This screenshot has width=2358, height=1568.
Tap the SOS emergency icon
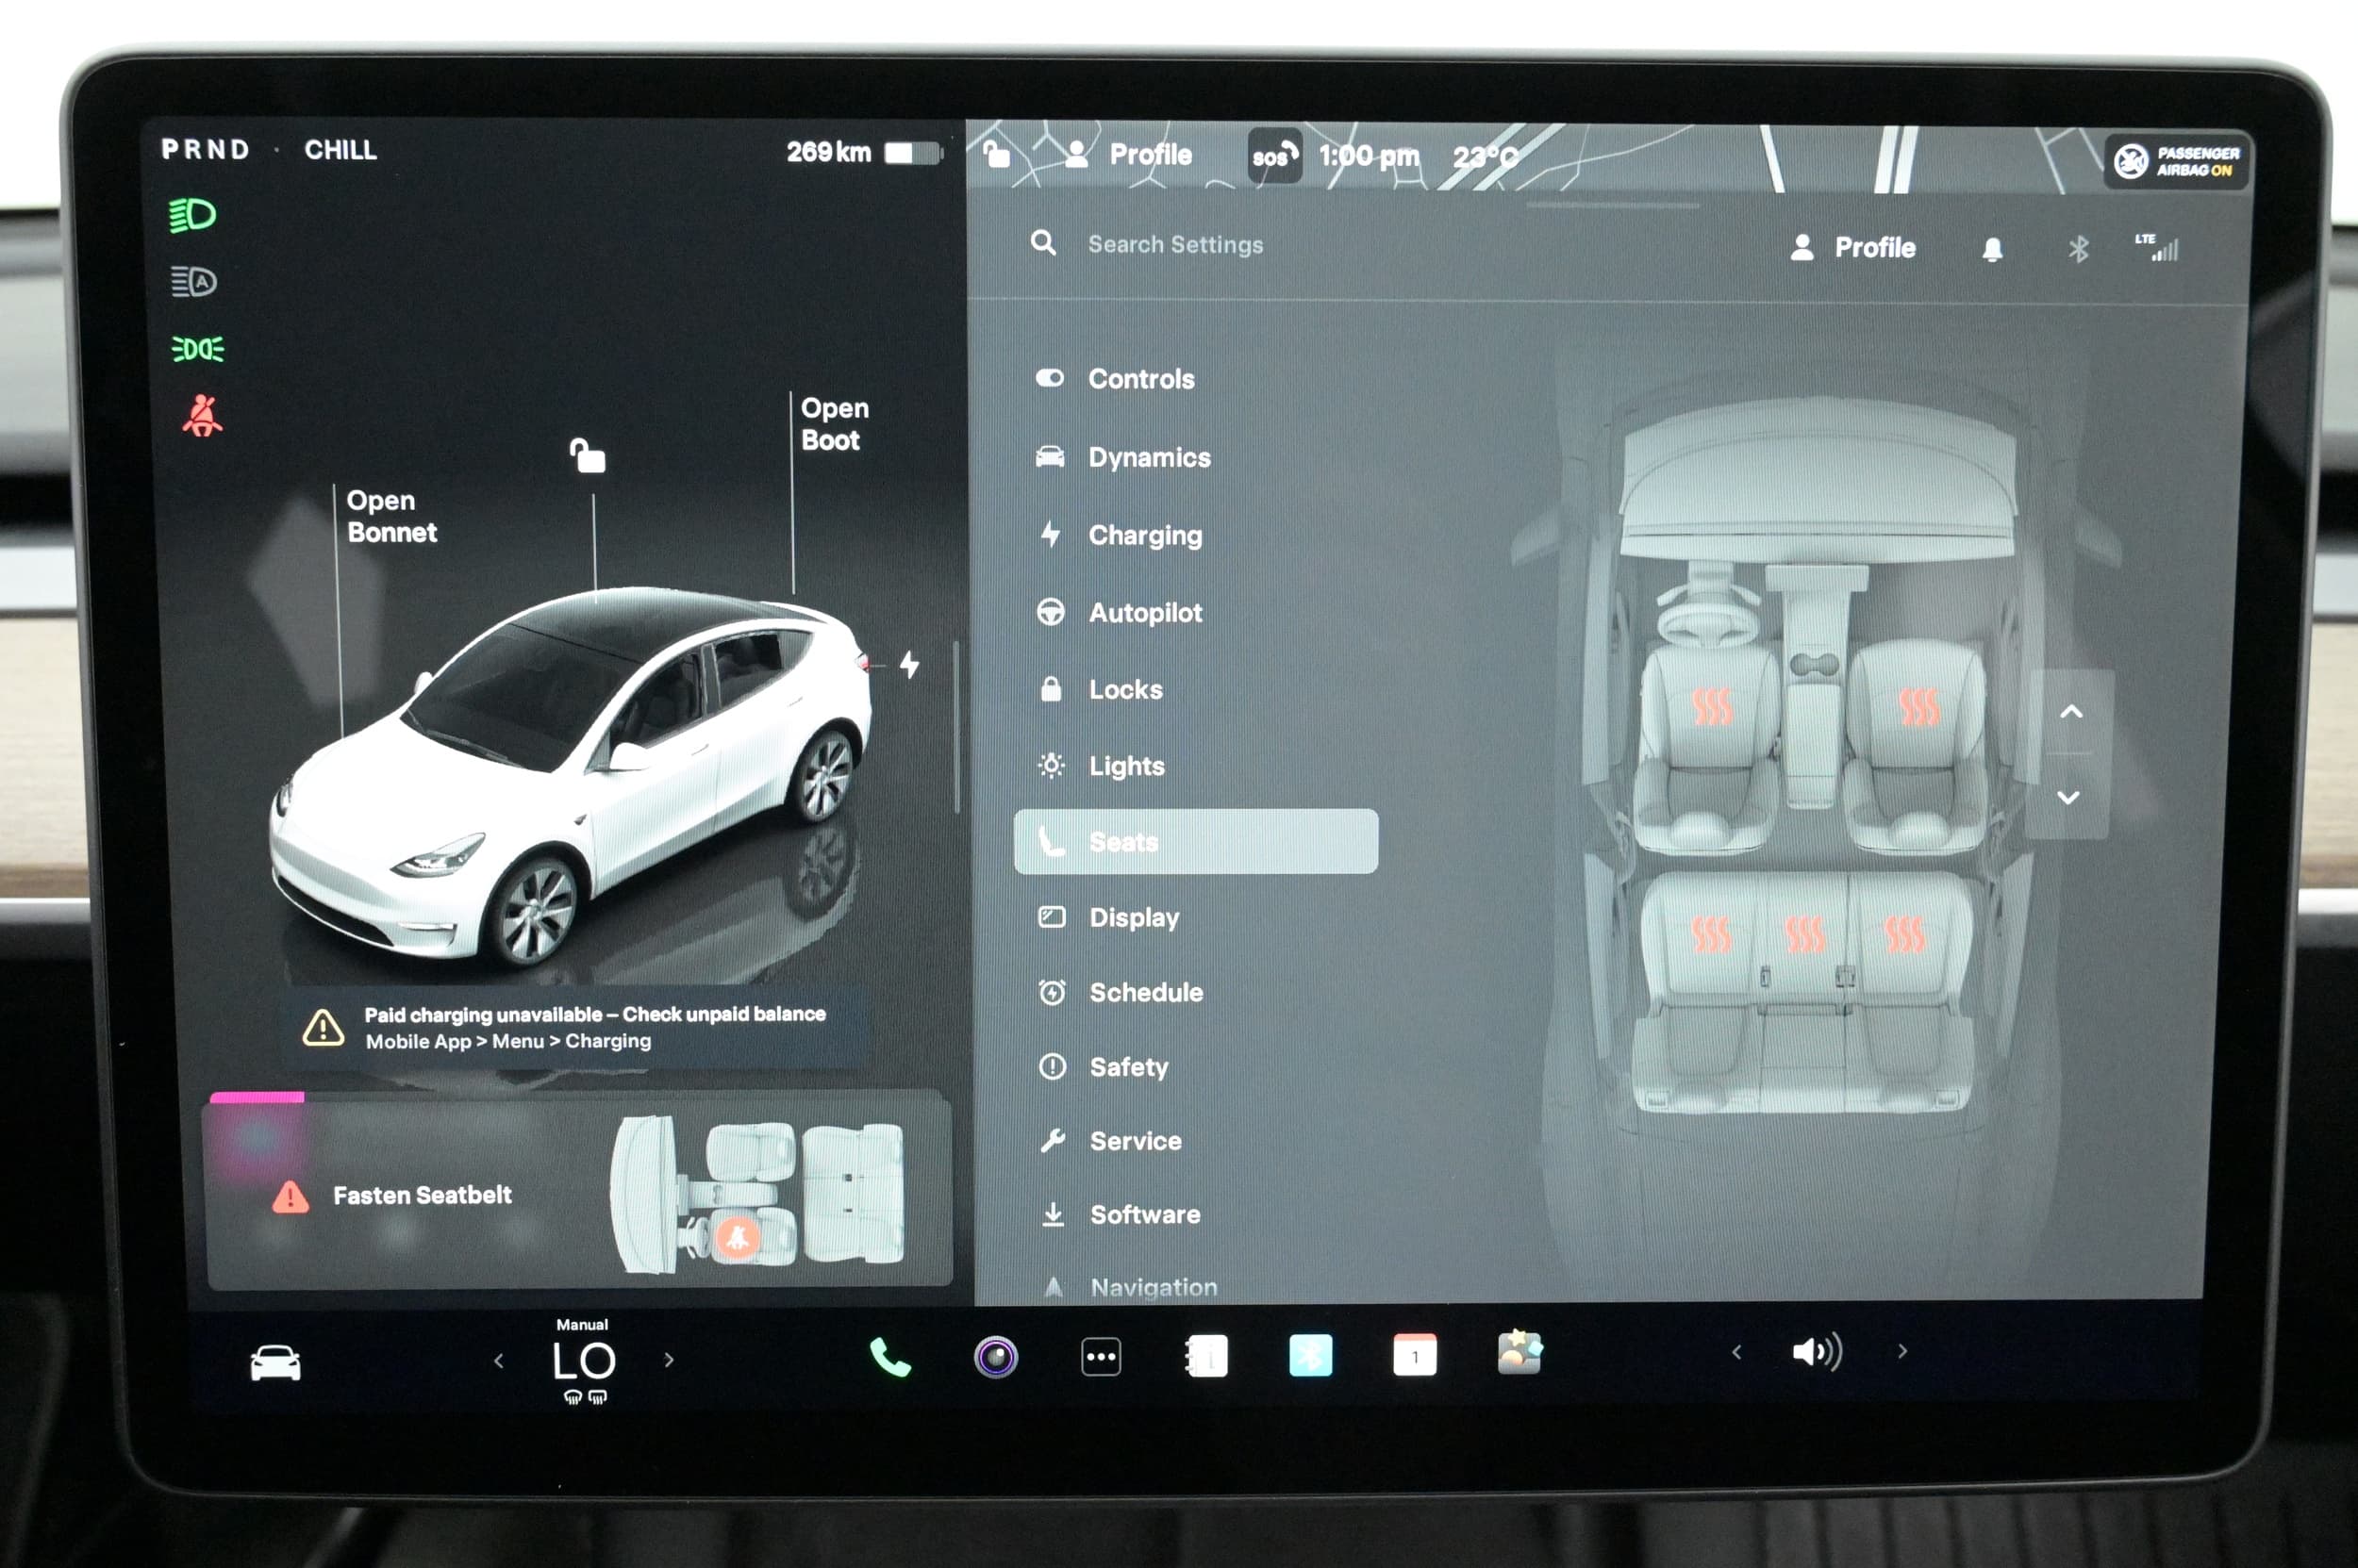pyautogui.click(x=1274, y=156)
